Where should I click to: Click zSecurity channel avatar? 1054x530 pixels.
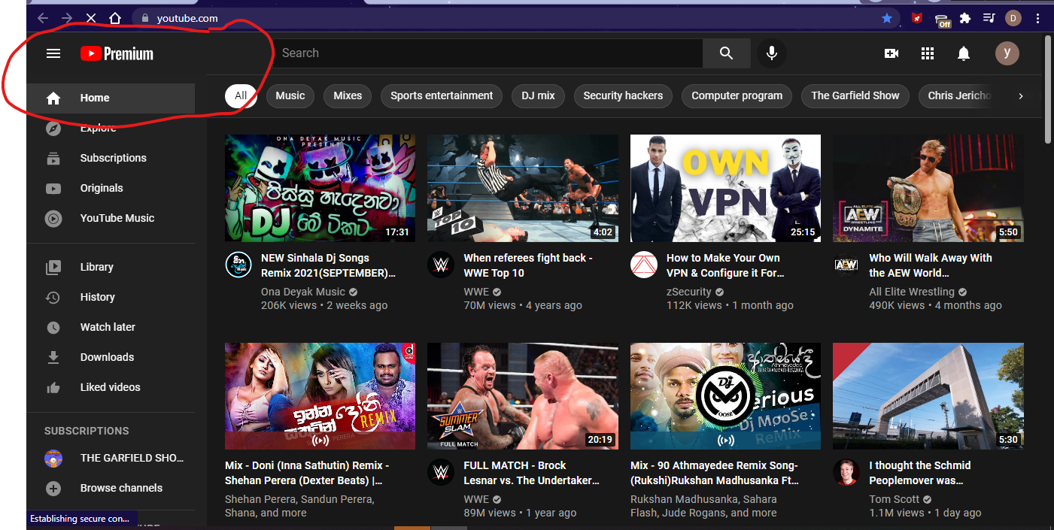pos(644,265)
